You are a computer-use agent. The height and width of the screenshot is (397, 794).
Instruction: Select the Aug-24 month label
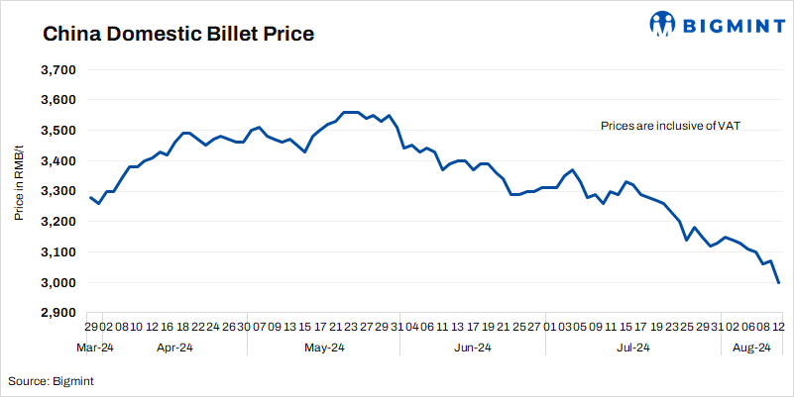tap(751, 347)
